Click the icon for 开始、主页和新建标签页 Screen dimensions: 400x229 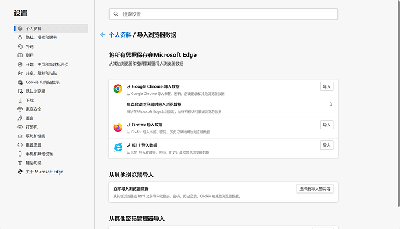[20, 64]
